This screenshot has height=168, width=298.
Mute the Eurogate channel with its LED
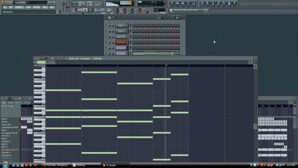(106, 54)
